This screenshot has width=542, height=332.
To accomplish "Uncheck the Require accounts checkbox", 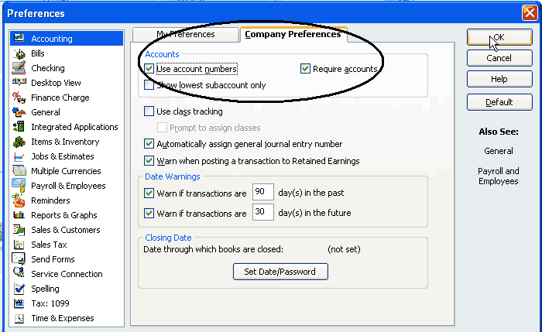I will coord(306,69).
